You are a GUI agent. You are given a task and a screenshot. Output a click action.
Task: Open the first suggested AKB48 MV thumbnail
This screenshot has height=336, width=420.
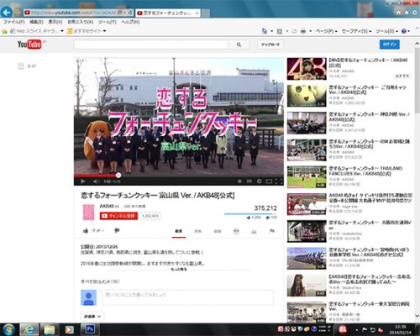point(307,69)
